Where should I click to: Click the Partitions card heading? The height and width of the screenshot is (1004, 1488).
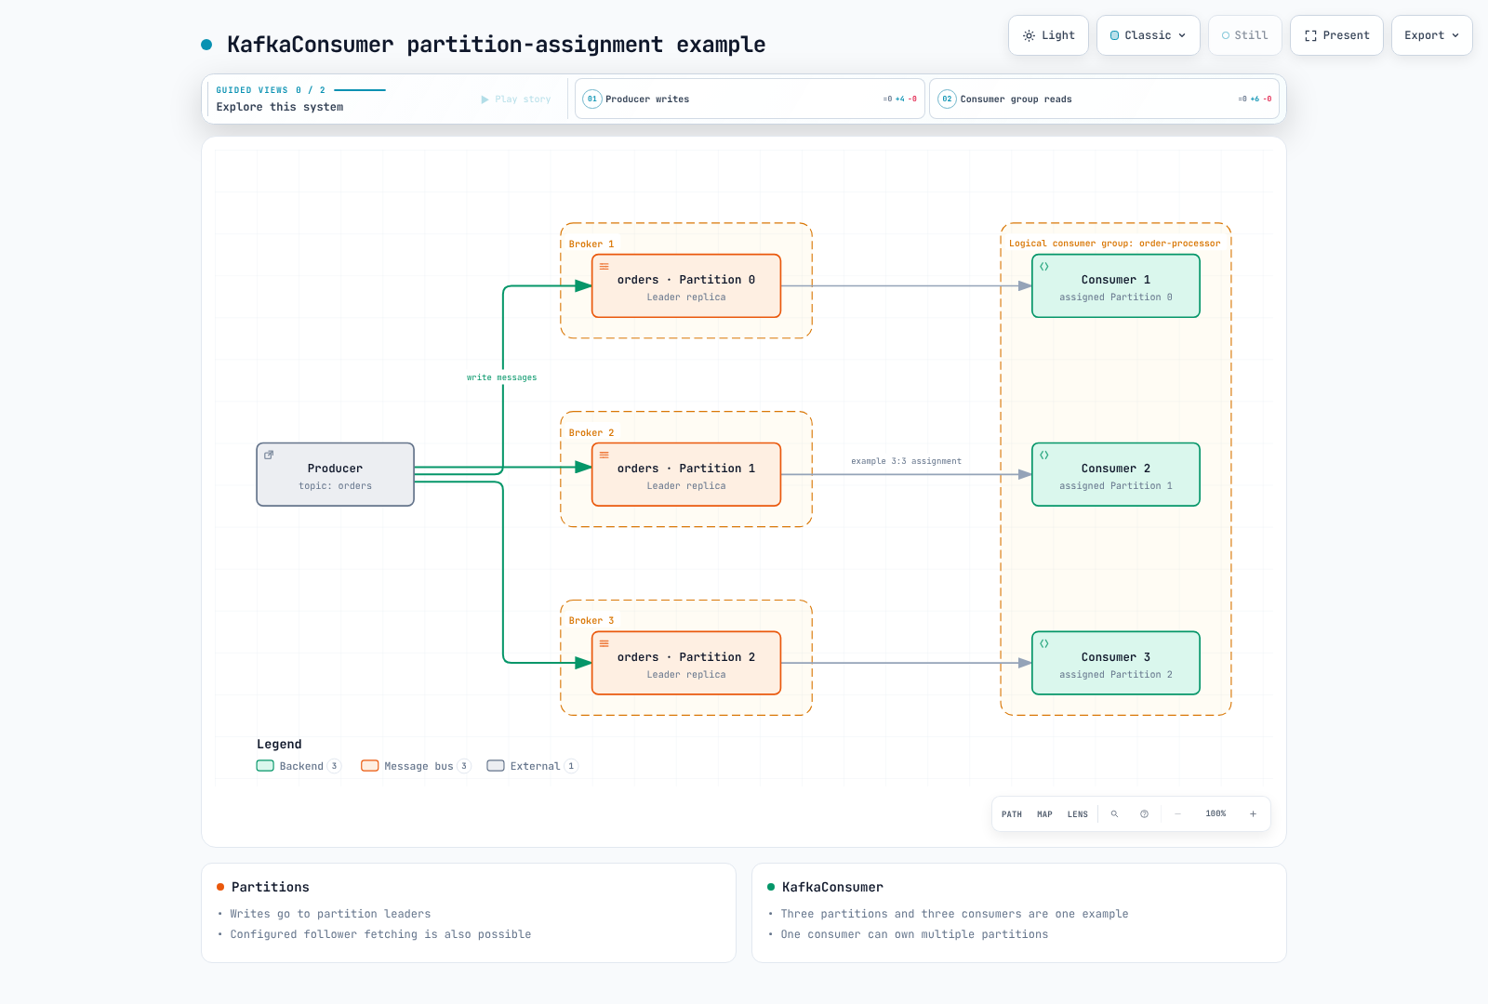click(x=270, y=887)
